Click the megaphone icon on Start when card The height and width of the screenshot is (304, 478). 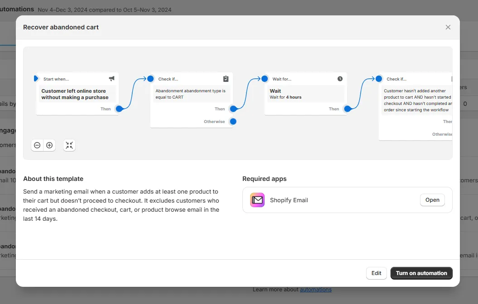click(111, 79)
